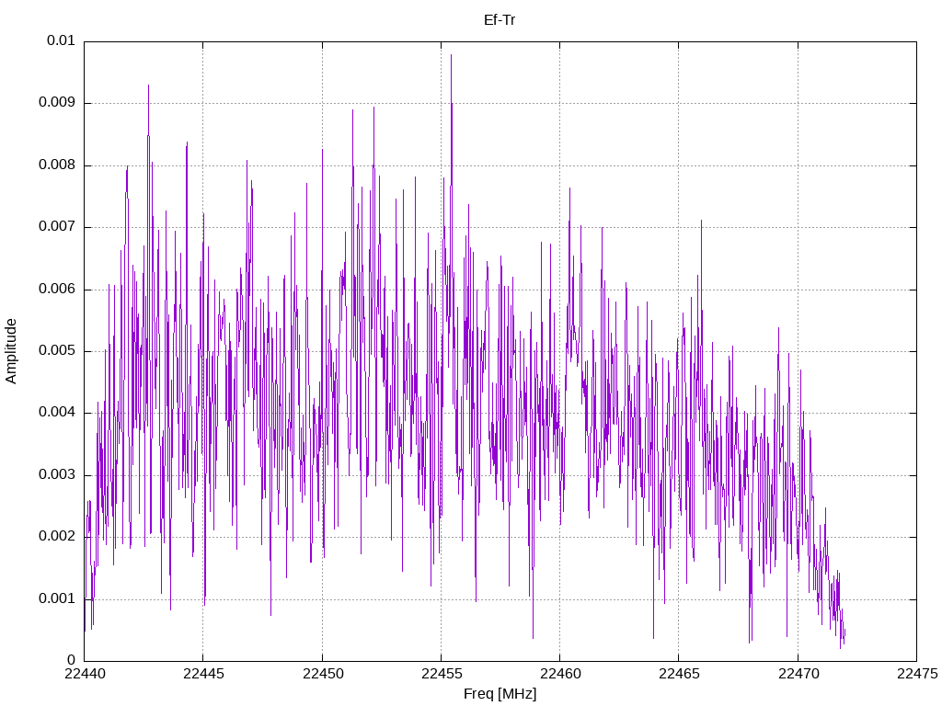Click the x-axis tick label 22465
Image resolution: width=942 pixels, height=706 pixels.
(x=680, y=674)
